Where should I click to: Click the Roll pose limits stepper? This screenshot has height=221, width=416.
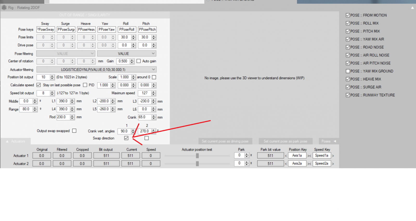pyautogui.click(x=134, y=37)
